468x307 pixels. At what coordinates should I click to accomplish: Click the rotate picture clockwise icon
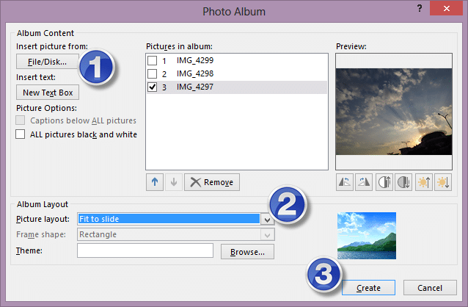(x=364, y=183)
